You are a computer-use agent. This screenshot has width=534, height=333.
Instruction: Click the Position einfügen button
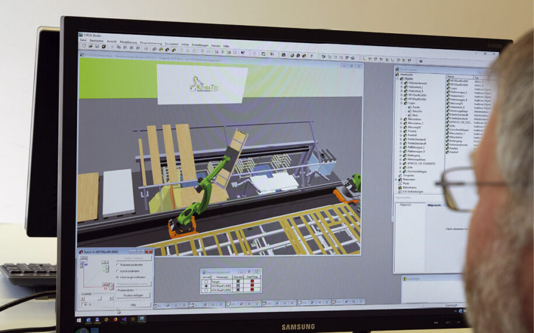click(133, 296)
